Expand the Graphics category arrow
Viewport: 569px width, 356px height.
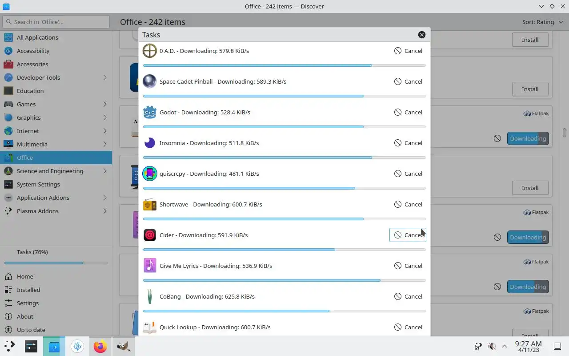click(105, 117)
